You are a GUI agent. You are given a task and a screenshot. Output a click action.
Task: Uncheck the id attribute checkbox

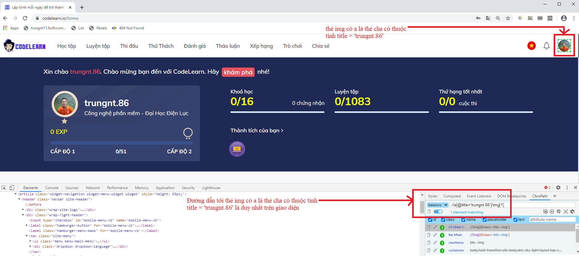point(430,220)
